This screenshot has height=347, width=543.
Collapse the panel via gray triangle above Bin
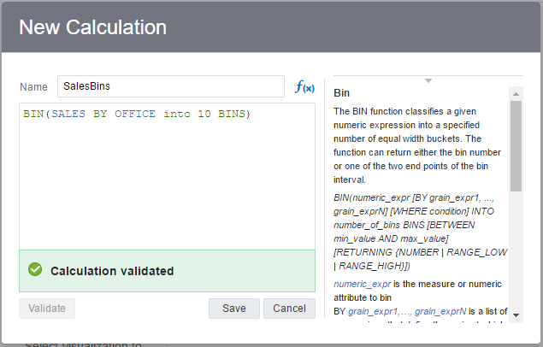point(428,80)
